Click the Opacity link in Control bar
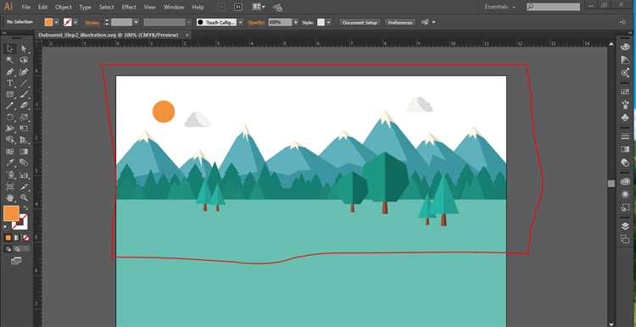 [256, 23]
